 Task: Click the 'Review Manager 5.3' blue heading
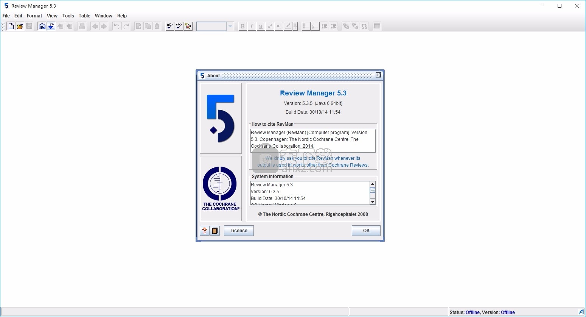coord(313,93)
